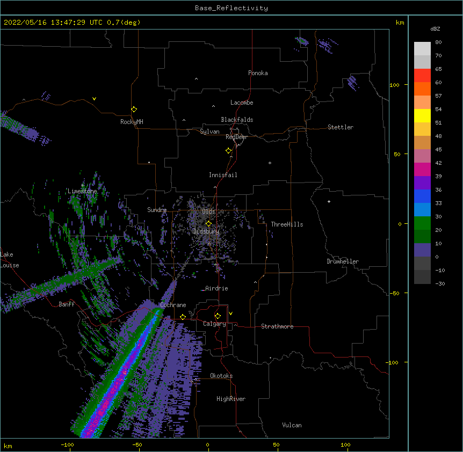Select the Sylvan label

click(209, 132)
